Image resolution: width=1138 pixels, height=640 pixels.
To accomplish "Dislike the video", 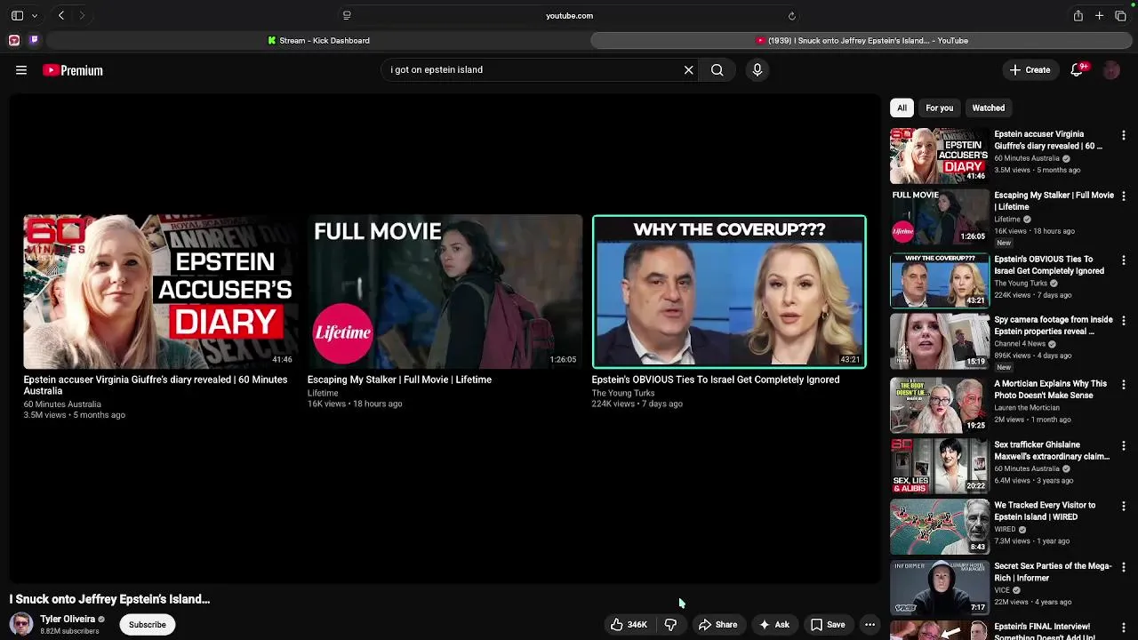I will point(670,624).
